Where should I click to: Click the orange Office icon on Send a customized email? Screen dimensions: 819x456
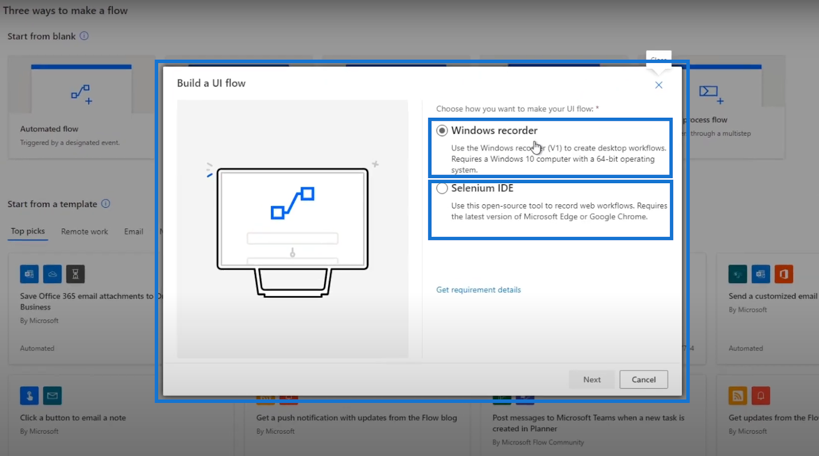click(784, 274)
